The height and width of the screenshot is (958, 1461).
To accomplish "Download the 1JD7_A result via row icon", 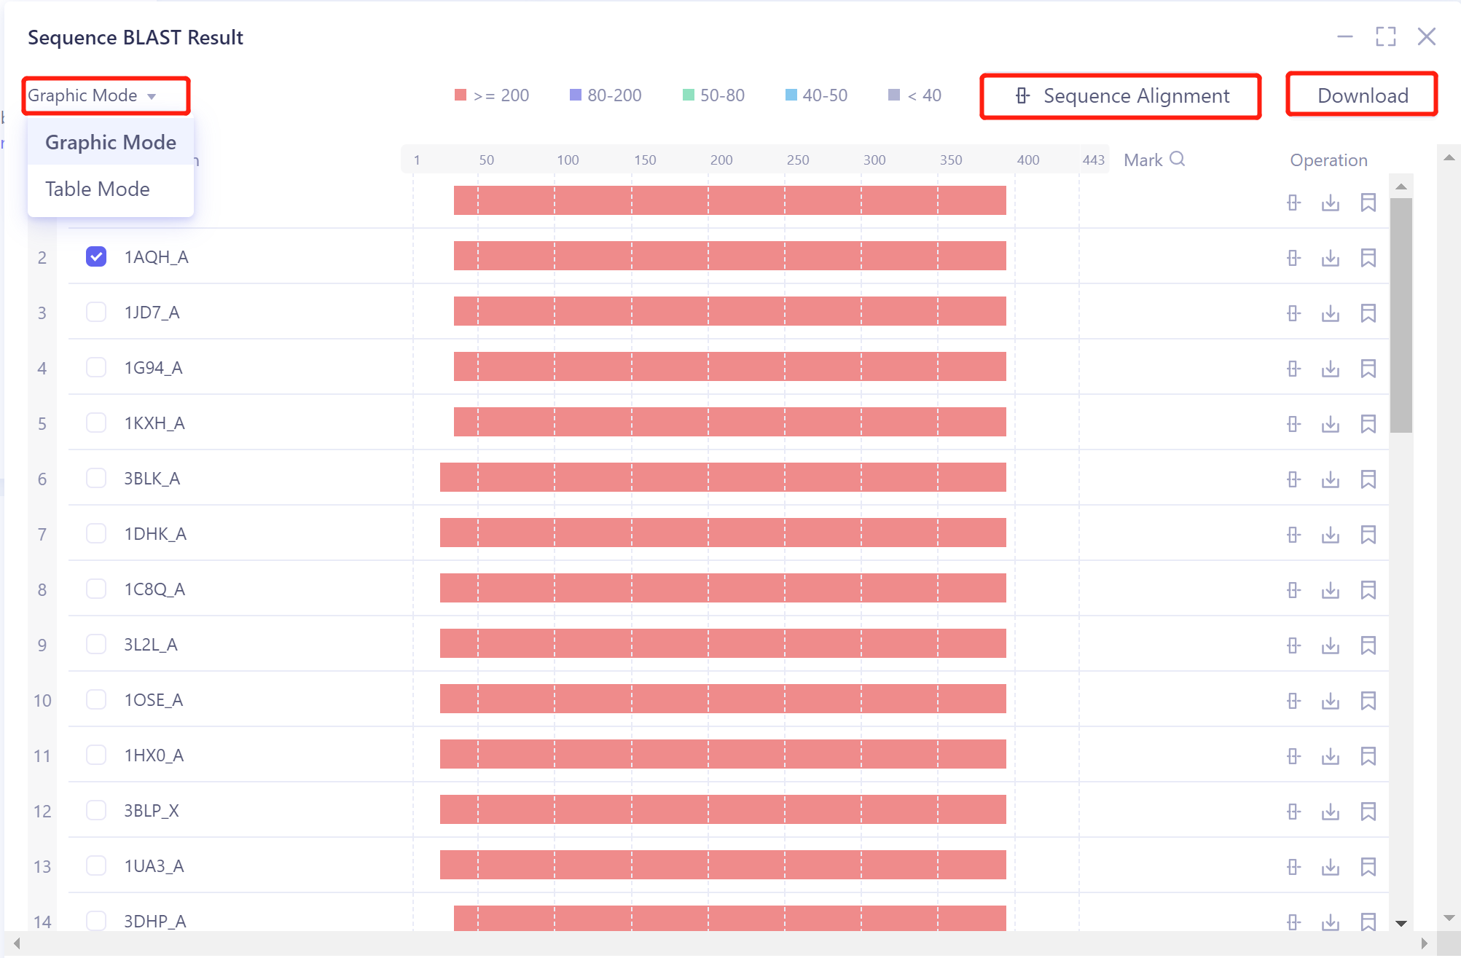I will coord(1331,313).
